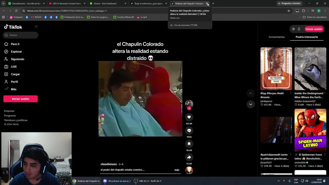The image size is (329, 185).
Task: Open OBS from the taskbar
Action: tap(148, 181)
